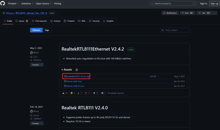220x130 pixels.
Task: Switch to the Wiki tab
Action: [x=82, y=21]
